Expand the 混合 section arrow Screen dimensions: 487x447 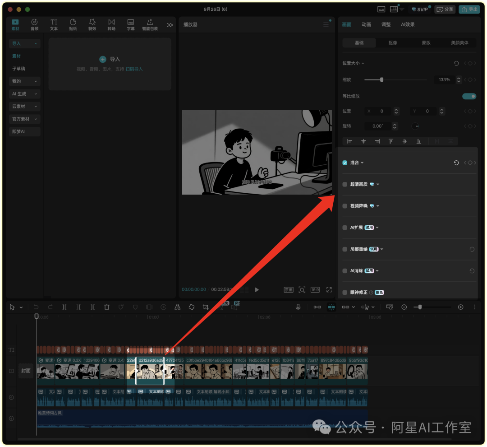[362, 163]
